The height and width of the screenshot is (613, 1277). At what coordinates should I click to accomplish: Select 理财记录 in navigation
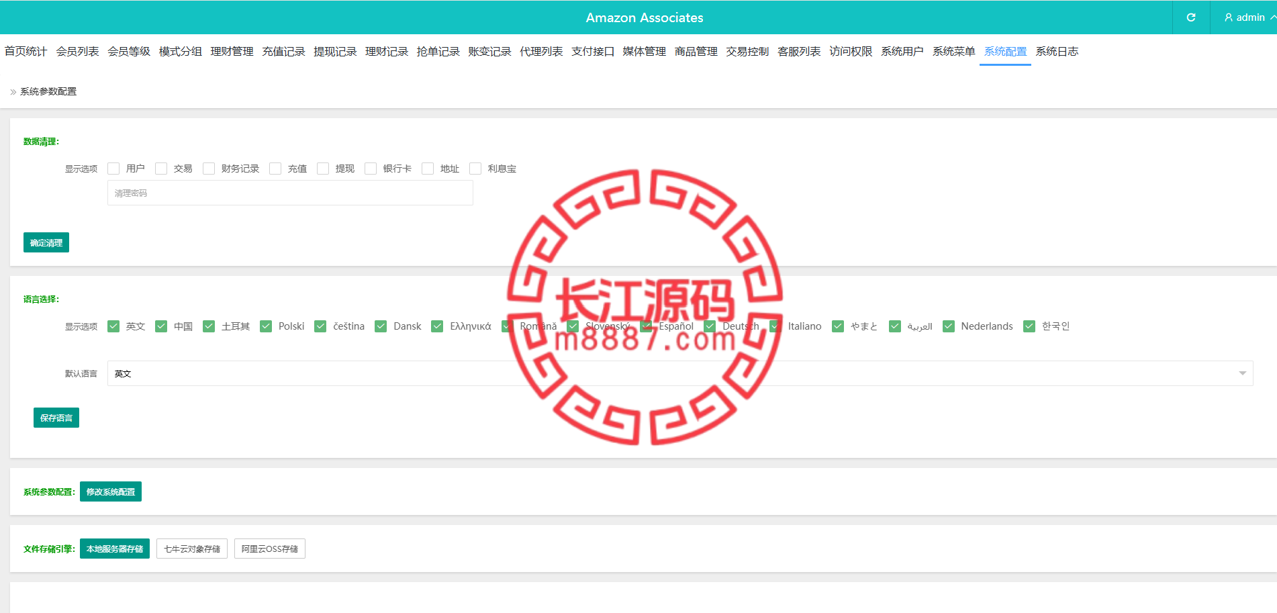point(387,51)
